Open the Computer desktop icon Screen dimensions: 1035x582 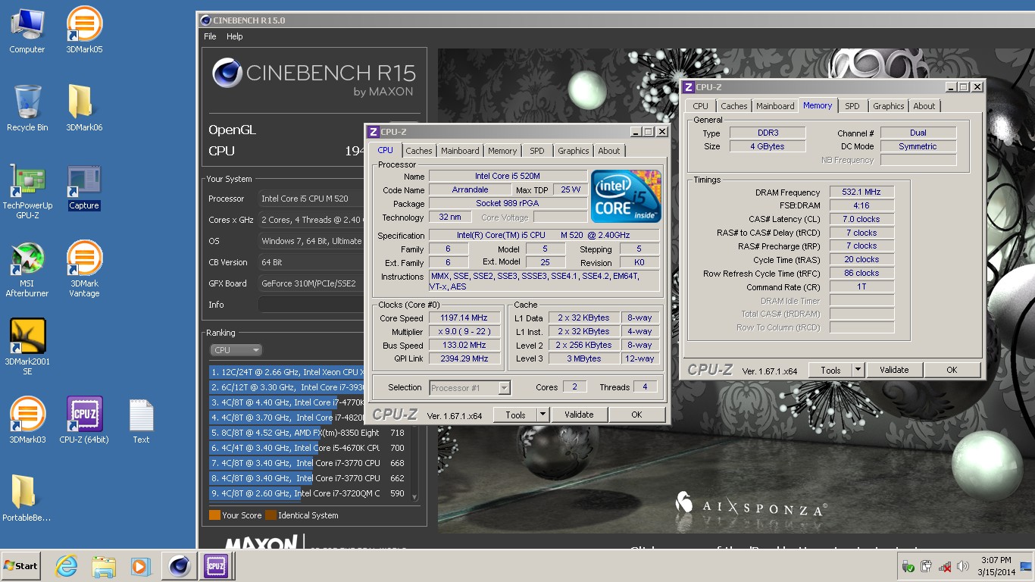pyautogui.click(x=27, y=30)
